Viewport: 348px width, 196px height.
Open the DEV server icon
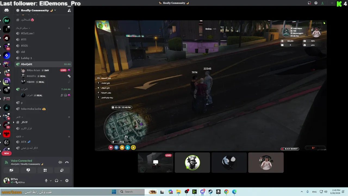point(7,64)
